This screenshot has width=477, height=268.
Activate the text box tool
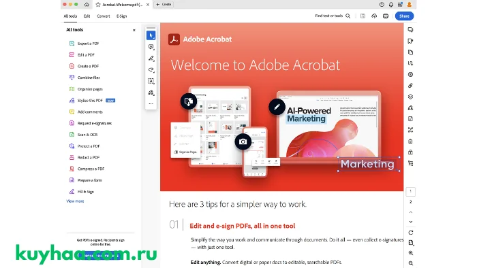151,81
